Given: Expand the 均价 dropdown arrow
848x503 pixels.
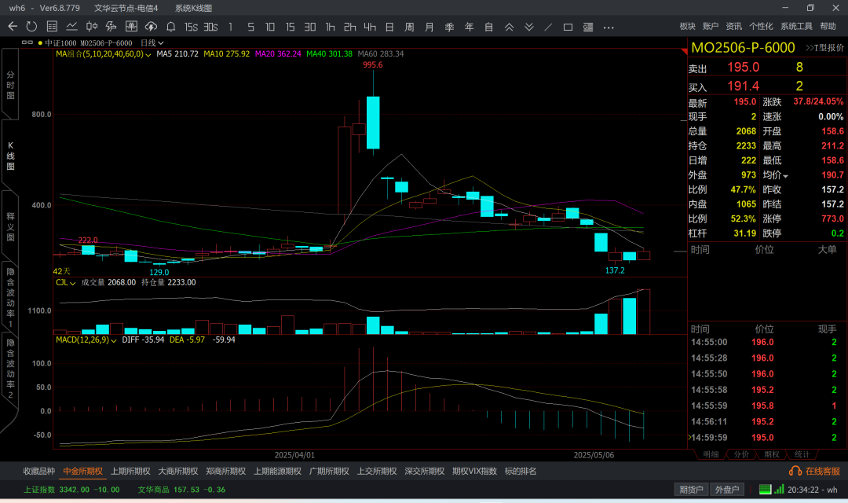Looking at the screenshot, I should tap(785, 175).
